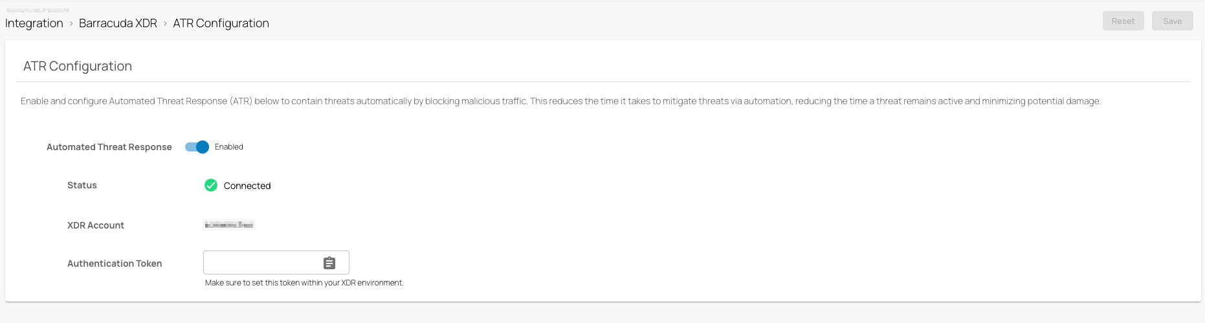Click the chevron after Integration breadcrumb
The height and width of the screenshot is (323, 1205).
(71, 23)
